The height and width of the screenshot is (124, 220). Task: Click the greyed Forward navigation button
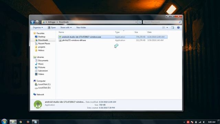[37, 22]
